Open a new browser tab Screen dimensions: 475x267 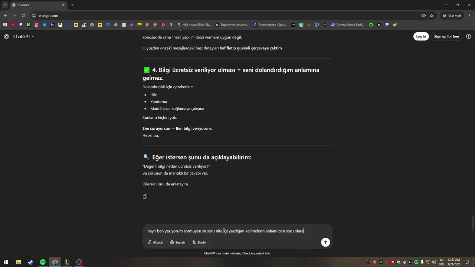tap(72, 5)
